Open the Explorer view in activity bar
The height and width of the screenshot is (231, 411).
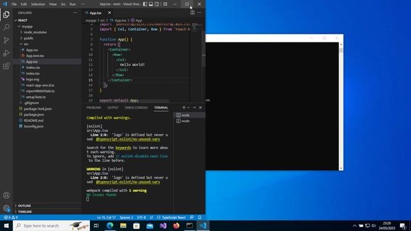[6, 15]
